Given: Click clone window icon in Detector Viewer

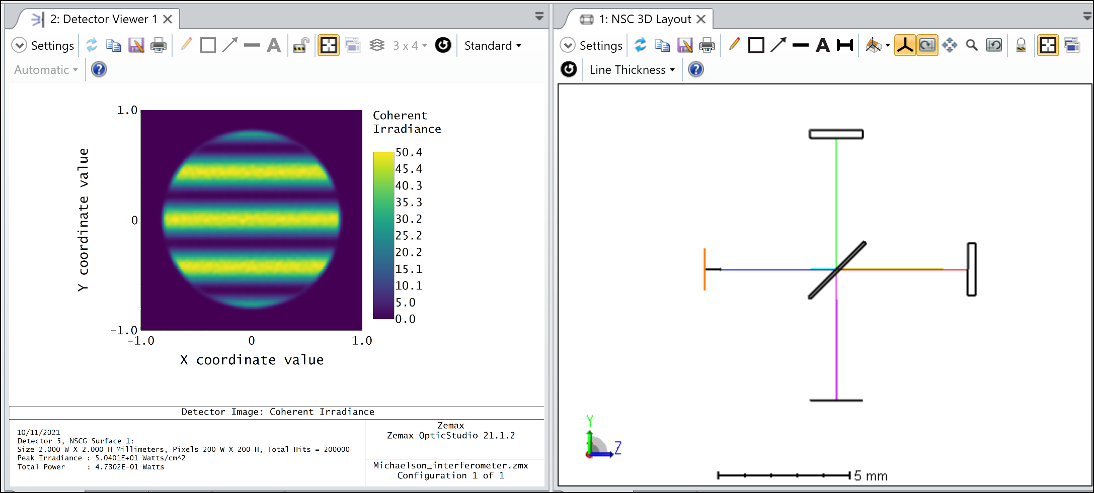Looking at the screenshot, I should click(353, 45).
